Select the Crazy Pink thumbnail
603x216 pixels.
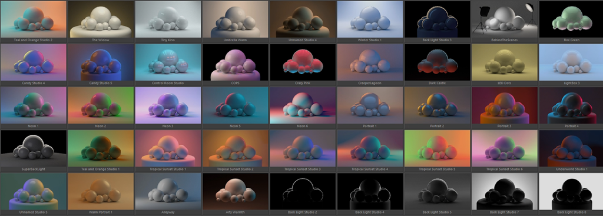coord(303,62)
